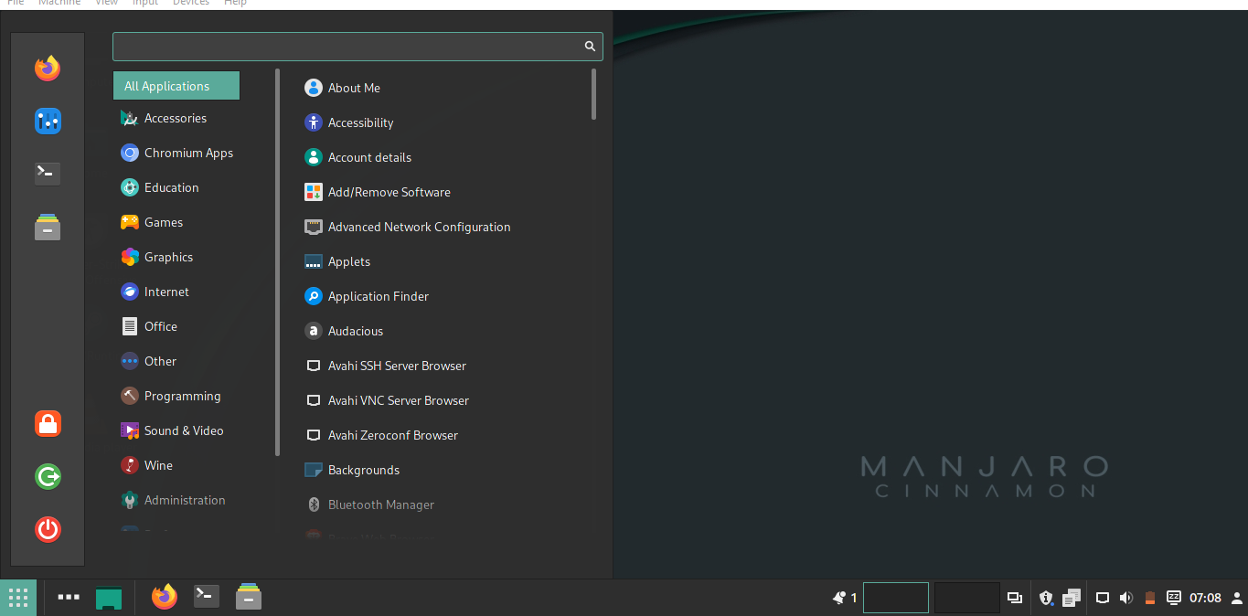Select the All Applications category
The width and height of the screenshot is (1248, 616).
tap(176, 86)
